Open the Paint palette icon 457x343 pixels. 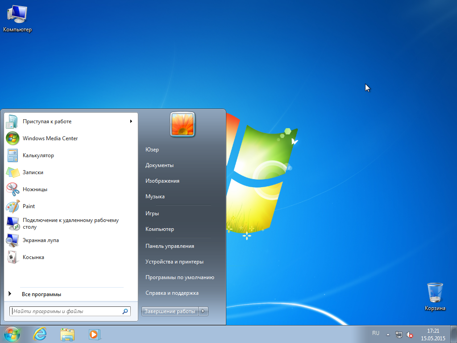(12, 206)
